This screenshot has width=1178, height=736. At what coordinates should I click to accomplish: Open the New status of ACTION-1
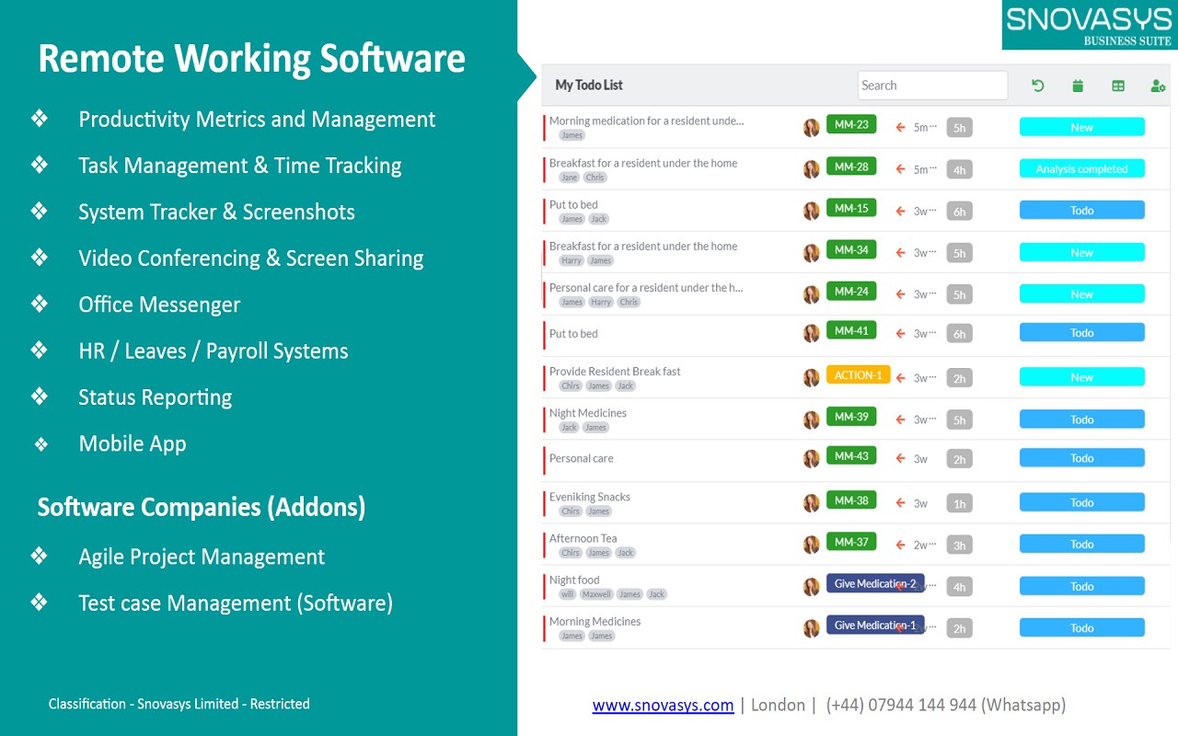click(x=1081, y=377)
